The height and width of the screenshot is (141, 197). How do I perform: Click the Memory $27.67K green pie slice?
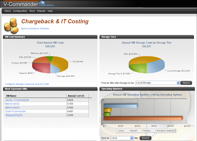tap(50, 58)
